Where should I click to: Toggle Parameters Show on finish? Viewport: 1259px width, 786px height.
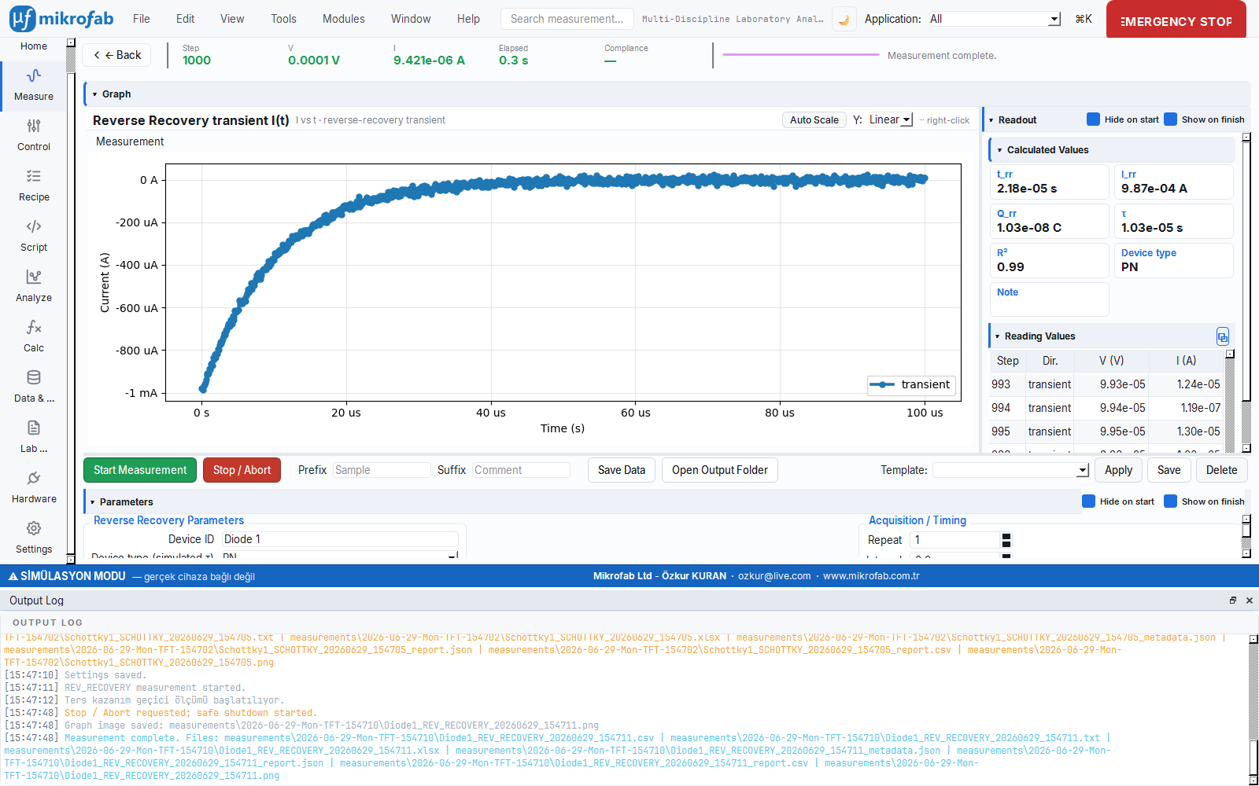[x=1170, y=501]
